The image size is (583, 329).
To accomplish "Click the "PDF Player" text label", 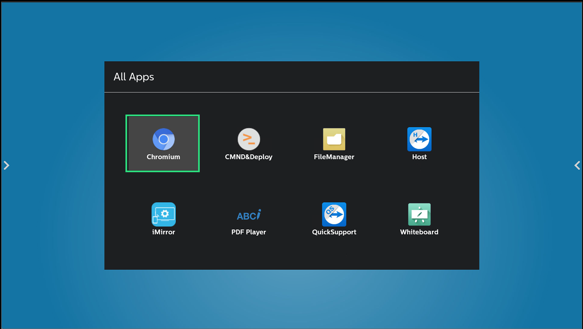I will coord(248,232).
